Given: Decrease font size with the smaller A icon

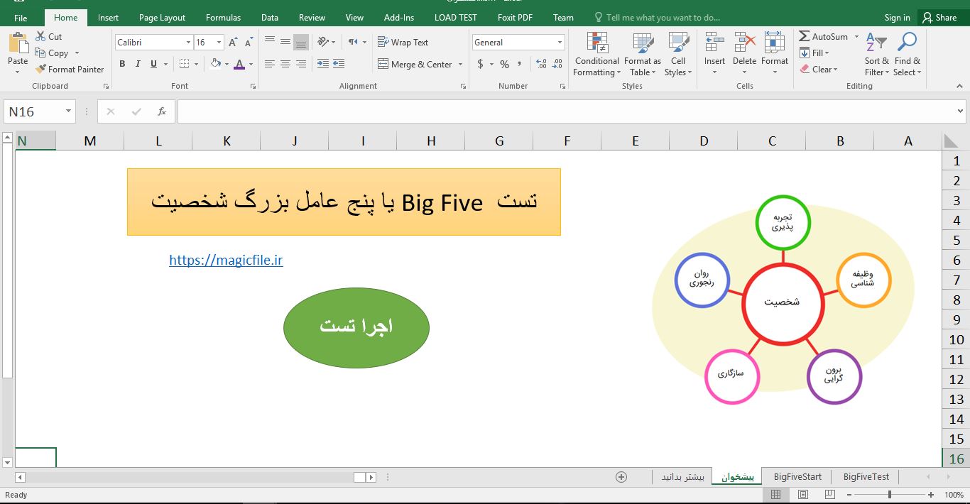Looking at the screenshot, I should [249, 43].
